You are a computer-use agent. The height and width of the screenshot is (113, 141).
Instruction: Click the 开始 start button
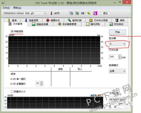(x=117, y=32)
